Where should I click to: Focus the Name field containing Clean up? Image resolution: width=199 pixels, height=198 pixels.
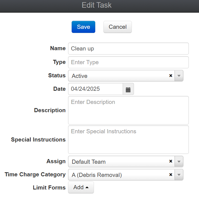[x=128, y=49]
